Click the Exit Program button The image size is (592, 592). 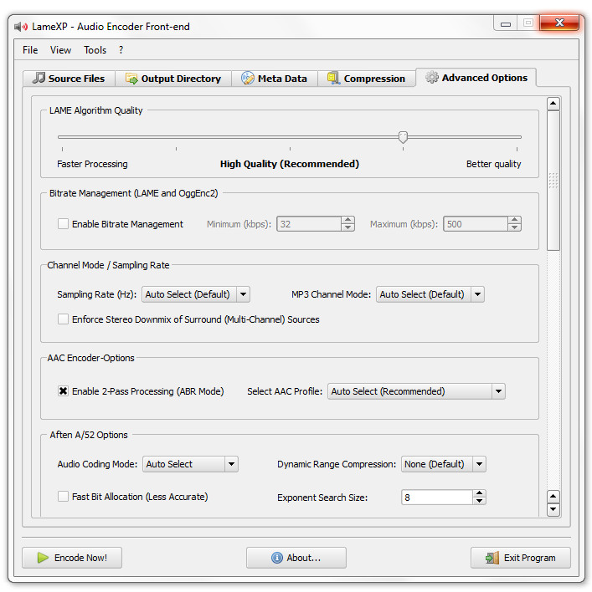[x=520, y=557]
